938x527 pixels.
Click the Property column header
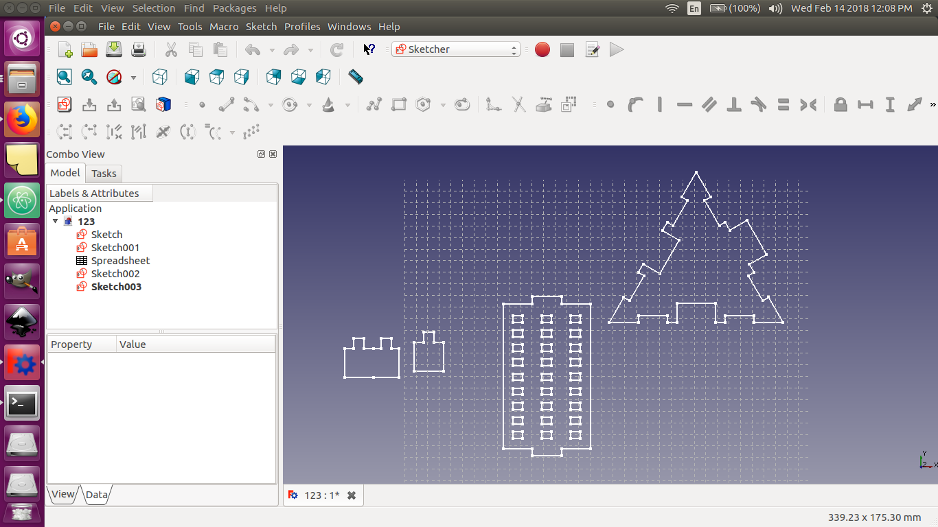(81, 344)
